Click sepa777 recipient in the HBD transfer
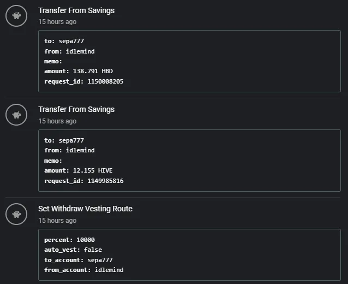This screenshot has height=284, width=348. (x=71, y=41)
